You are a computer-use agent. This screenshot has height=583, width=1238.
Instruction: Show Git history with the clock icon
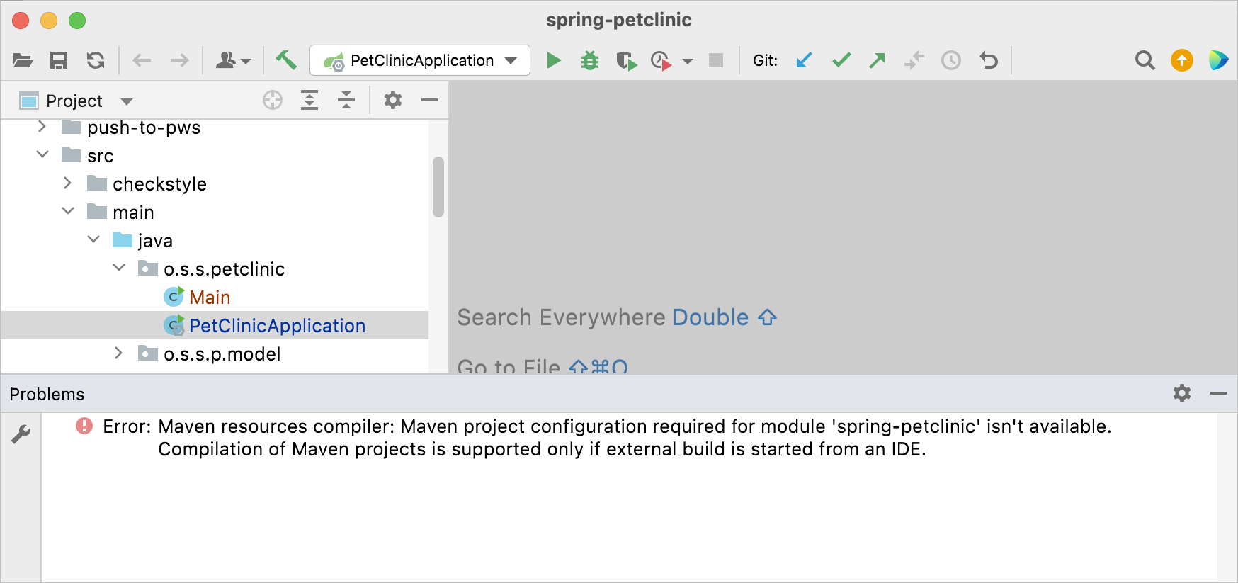951,61
